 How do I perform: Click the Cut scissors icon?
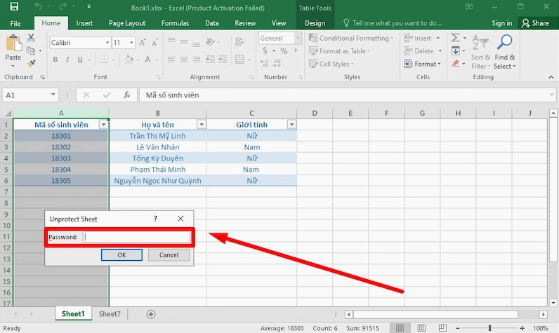click(x=31, y=38)
